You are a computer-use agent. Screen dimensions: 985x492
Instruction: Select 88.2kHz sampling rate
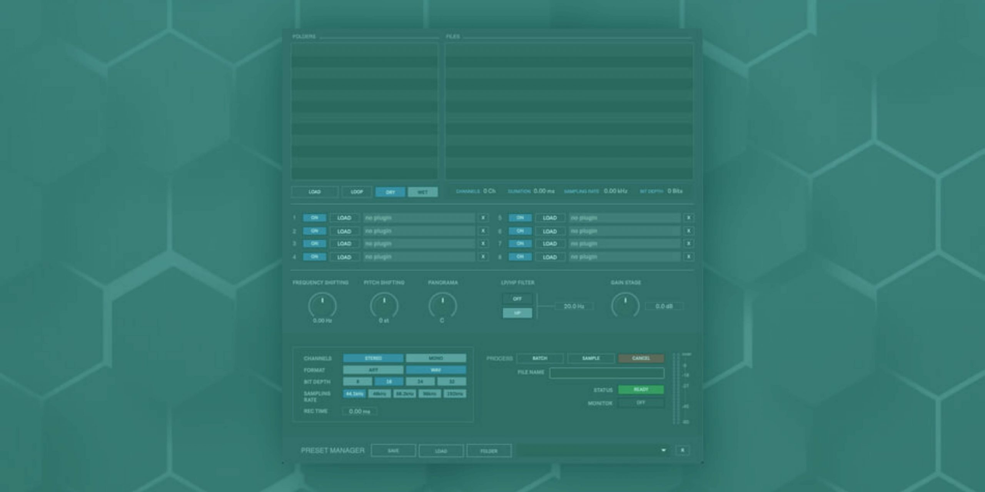pyautogui.click(x=404, y=394)
